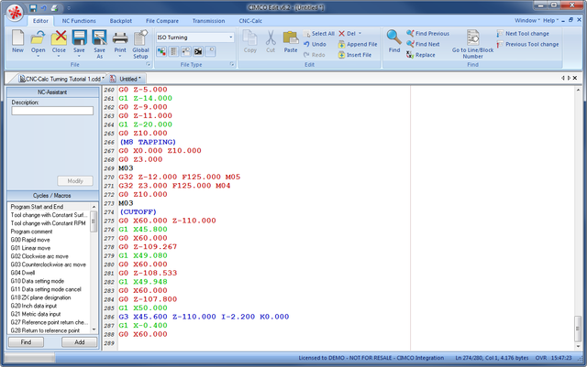This screenshot has width=587, height=367.
Task: Select the Untitled document tab
Action: 127,79
